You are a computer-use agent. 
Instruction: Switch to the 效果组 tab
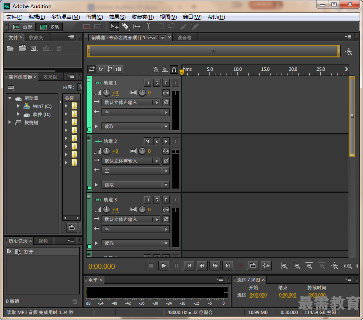coord(50,77)
